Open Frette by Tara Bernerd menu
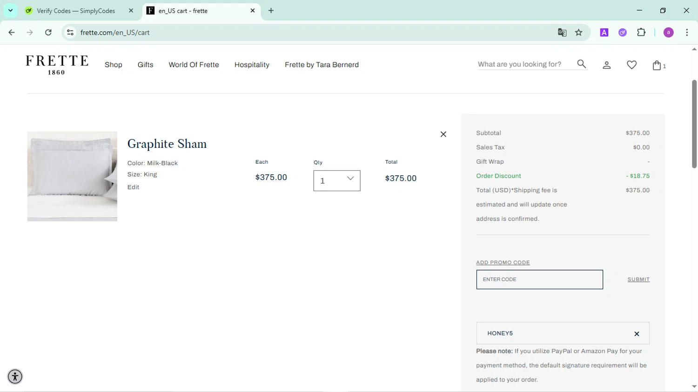 tap(322, 65)
